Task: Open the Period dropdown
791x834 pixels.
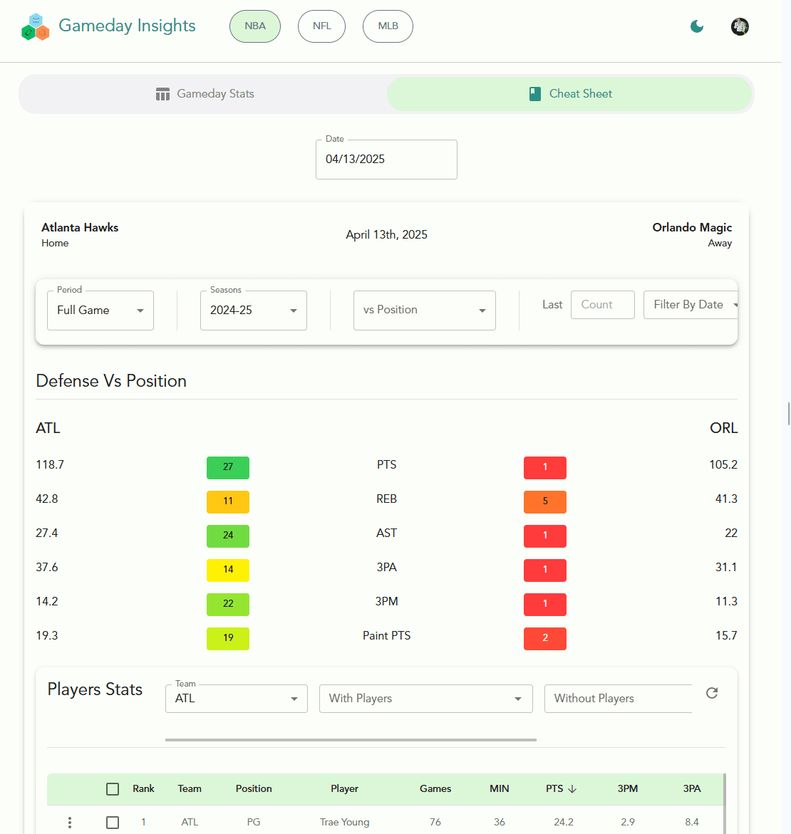Action: point(100,310)
